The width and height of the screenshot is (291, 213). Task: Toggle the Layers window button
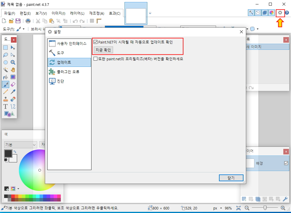(265, 13)
